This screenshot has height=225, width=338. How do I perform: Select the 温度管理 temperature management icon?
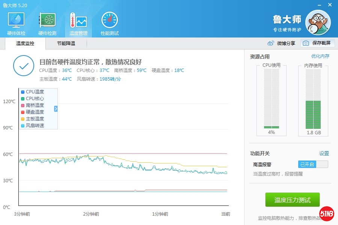[x=78, y=21]
